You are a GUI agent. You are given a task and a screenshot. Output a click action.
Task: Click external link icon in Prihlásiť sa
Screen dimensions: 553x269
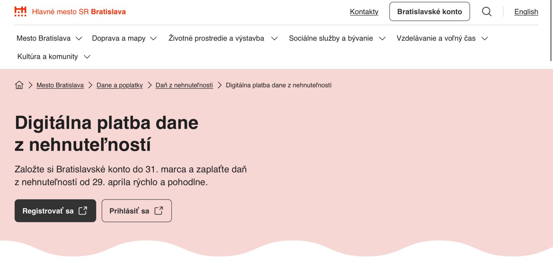pyautogui.click(x=159, y=211)
